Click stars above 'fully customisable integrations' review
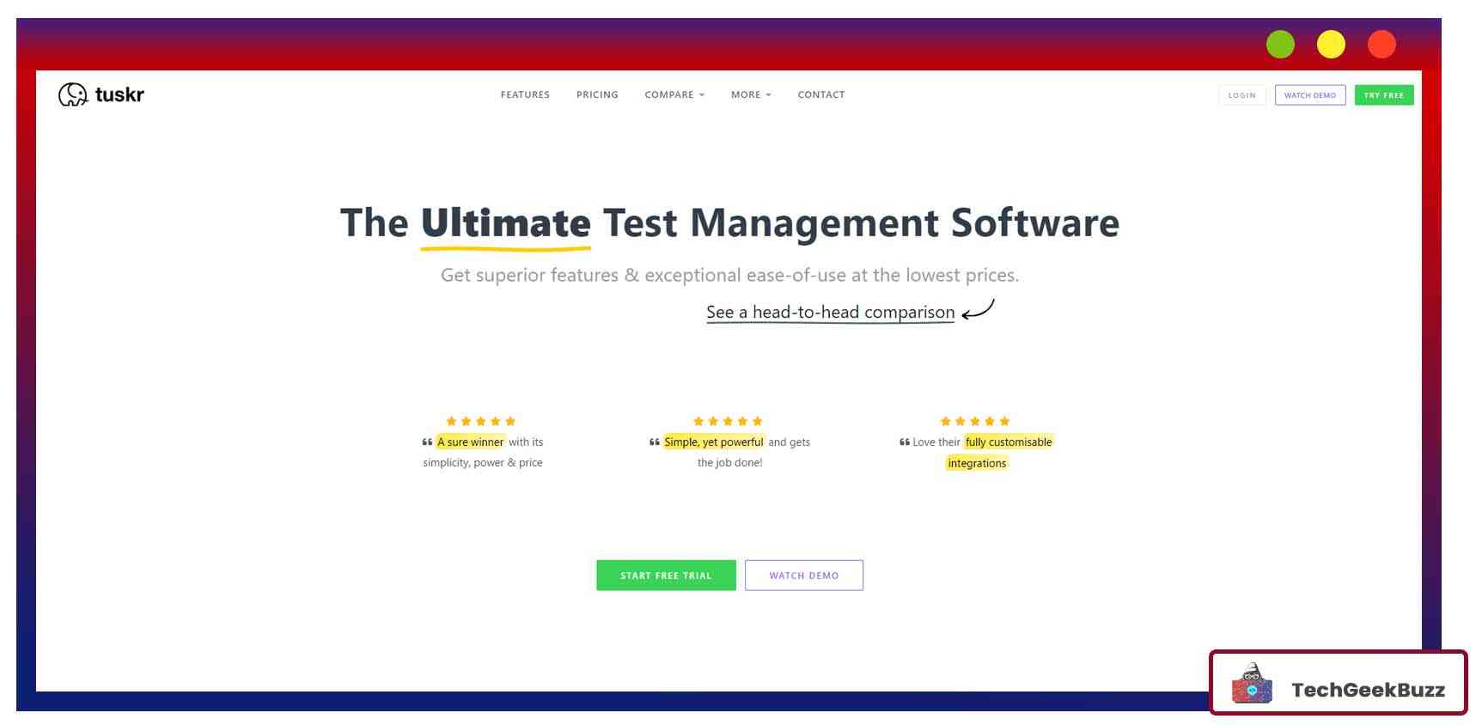The width and height of the screenshot is (1482, 725). pos(975,421)
